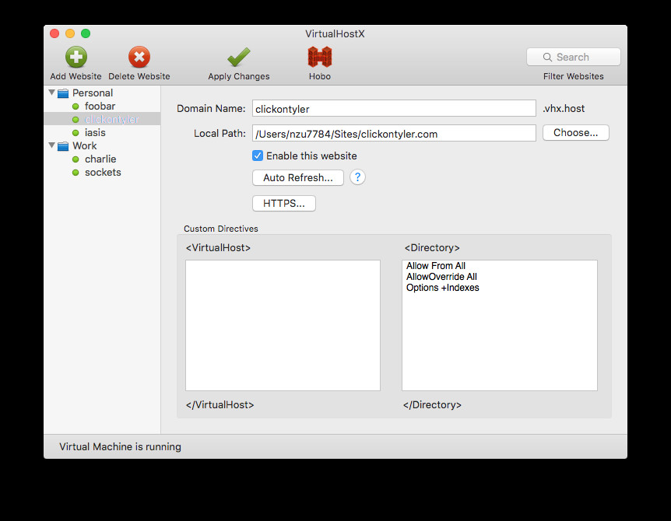The height and width of the screenshot is (521, 671).
Task: Click the yellow minimize window button
Action: (x=70, y=33)
